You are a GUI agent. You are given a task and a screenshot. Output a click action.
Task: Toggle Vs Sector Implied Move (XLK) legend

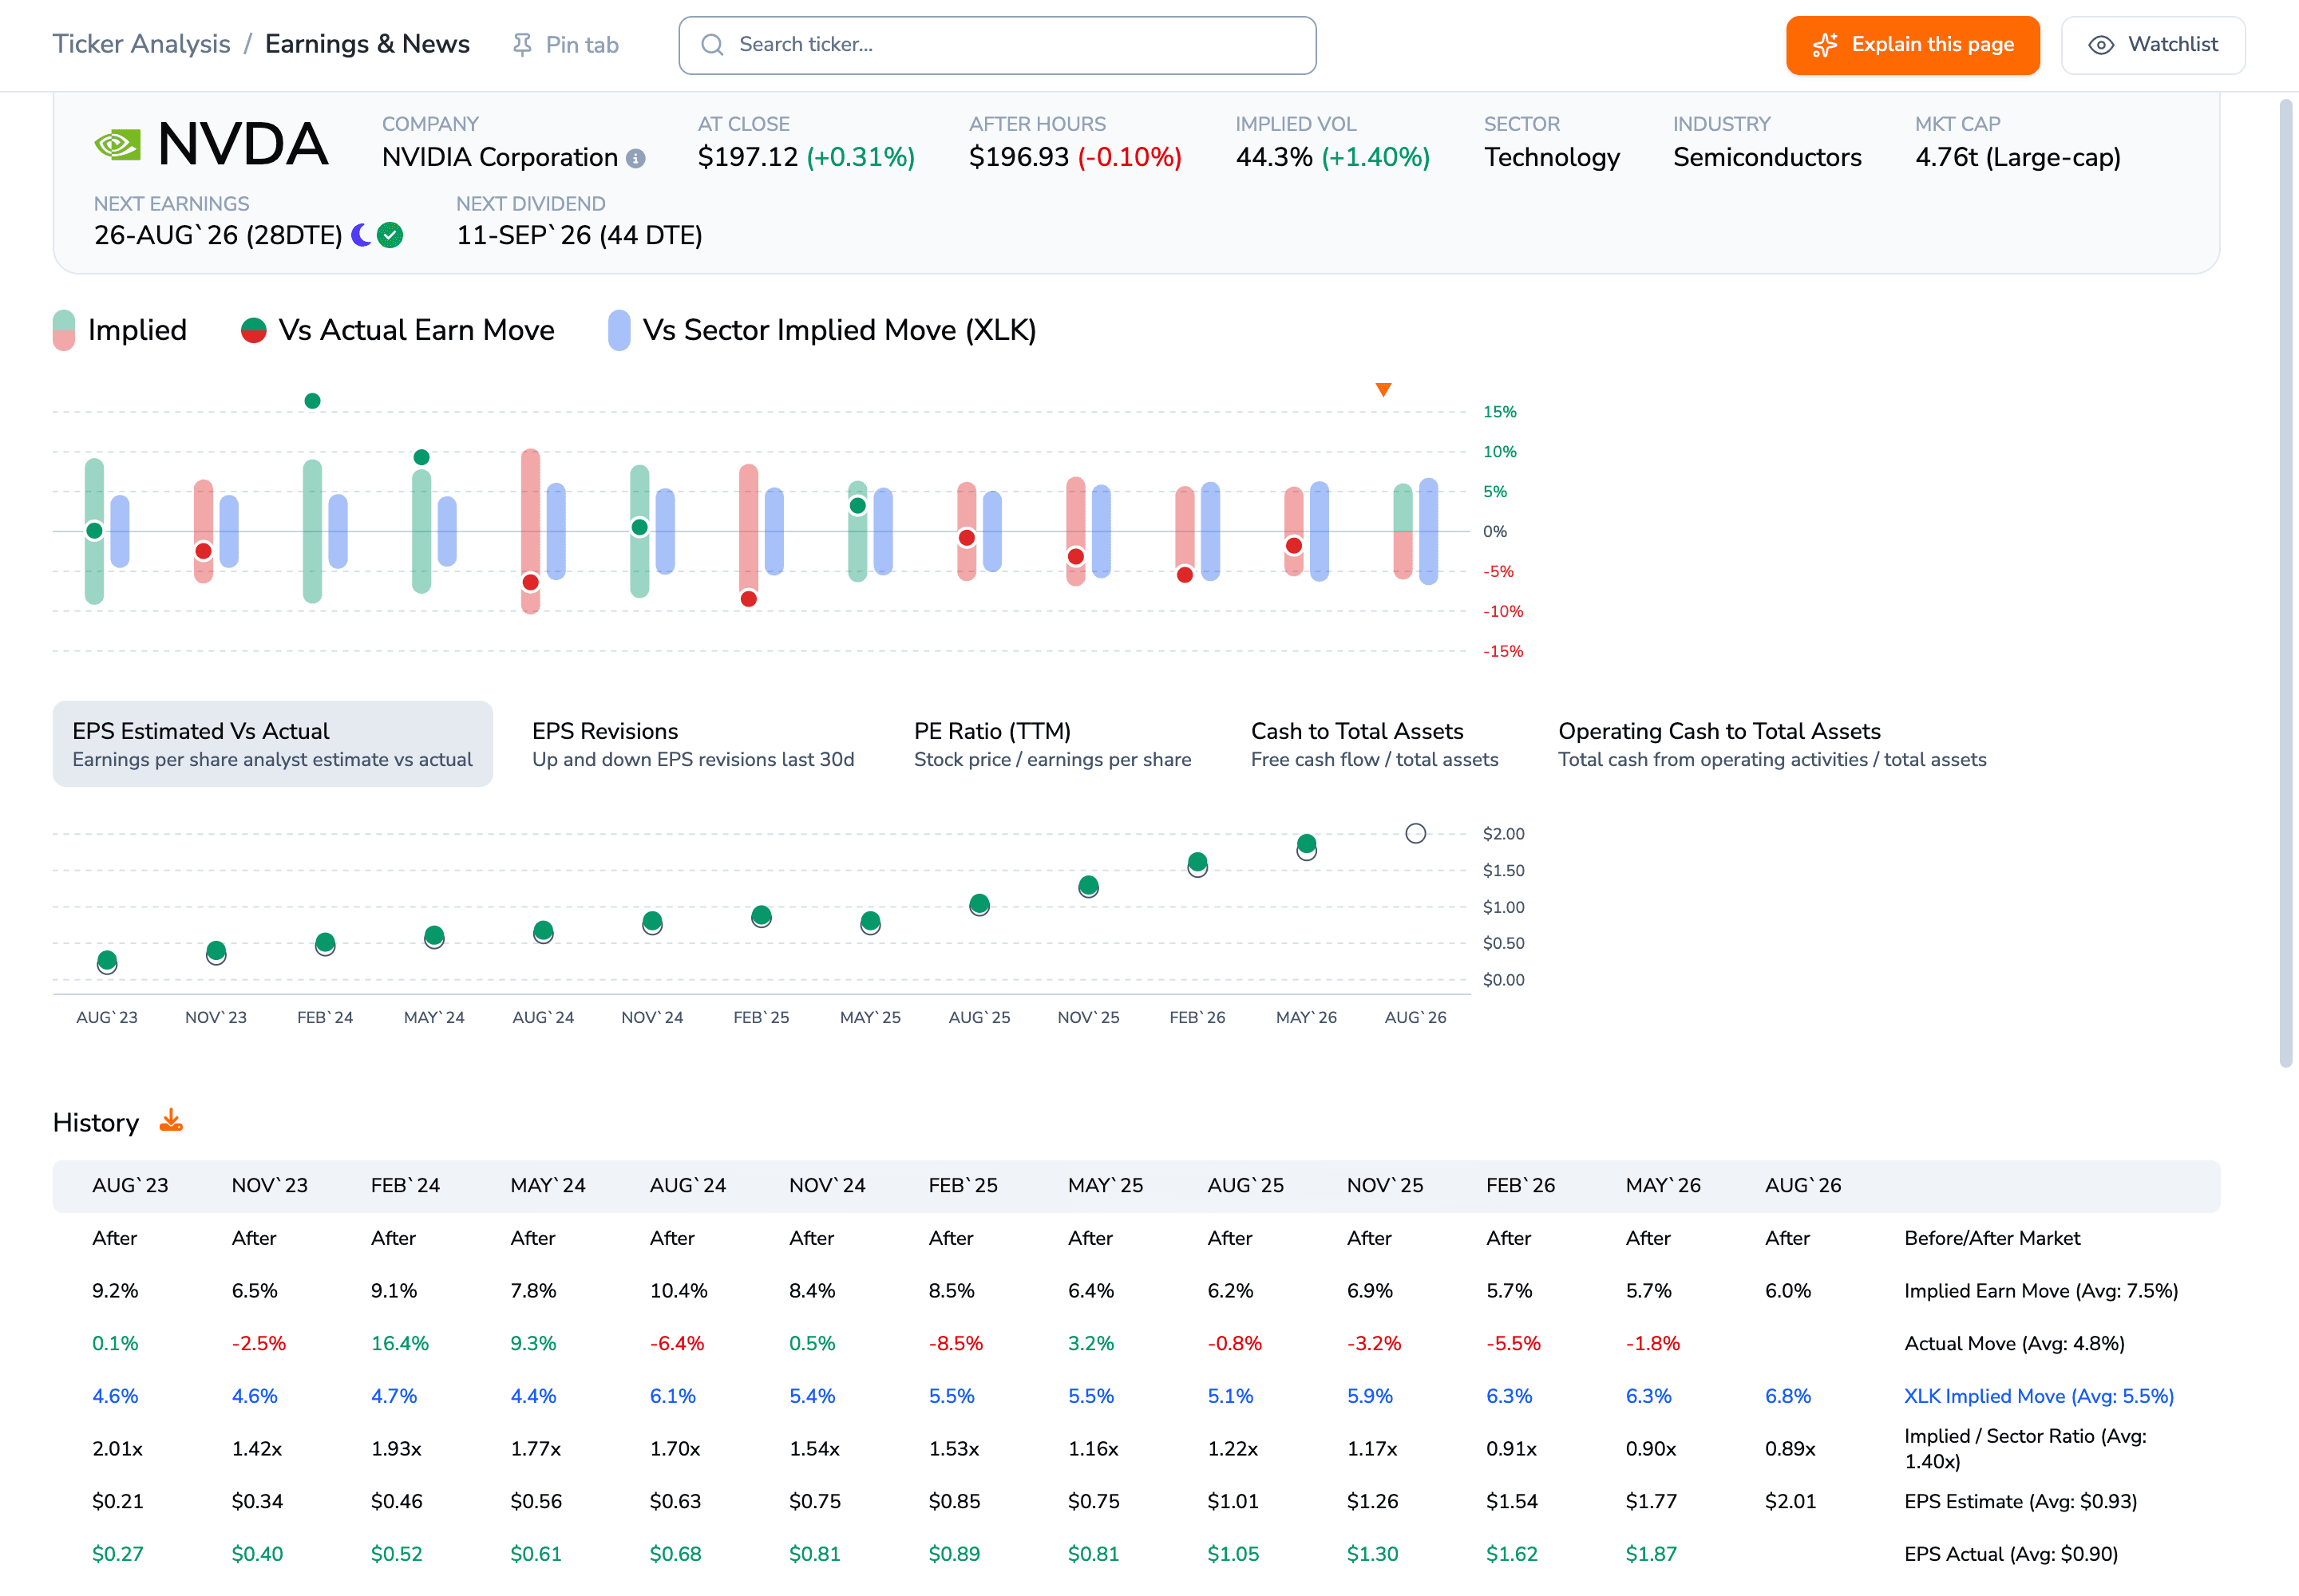pyautogui.click(x=822, y=330)
